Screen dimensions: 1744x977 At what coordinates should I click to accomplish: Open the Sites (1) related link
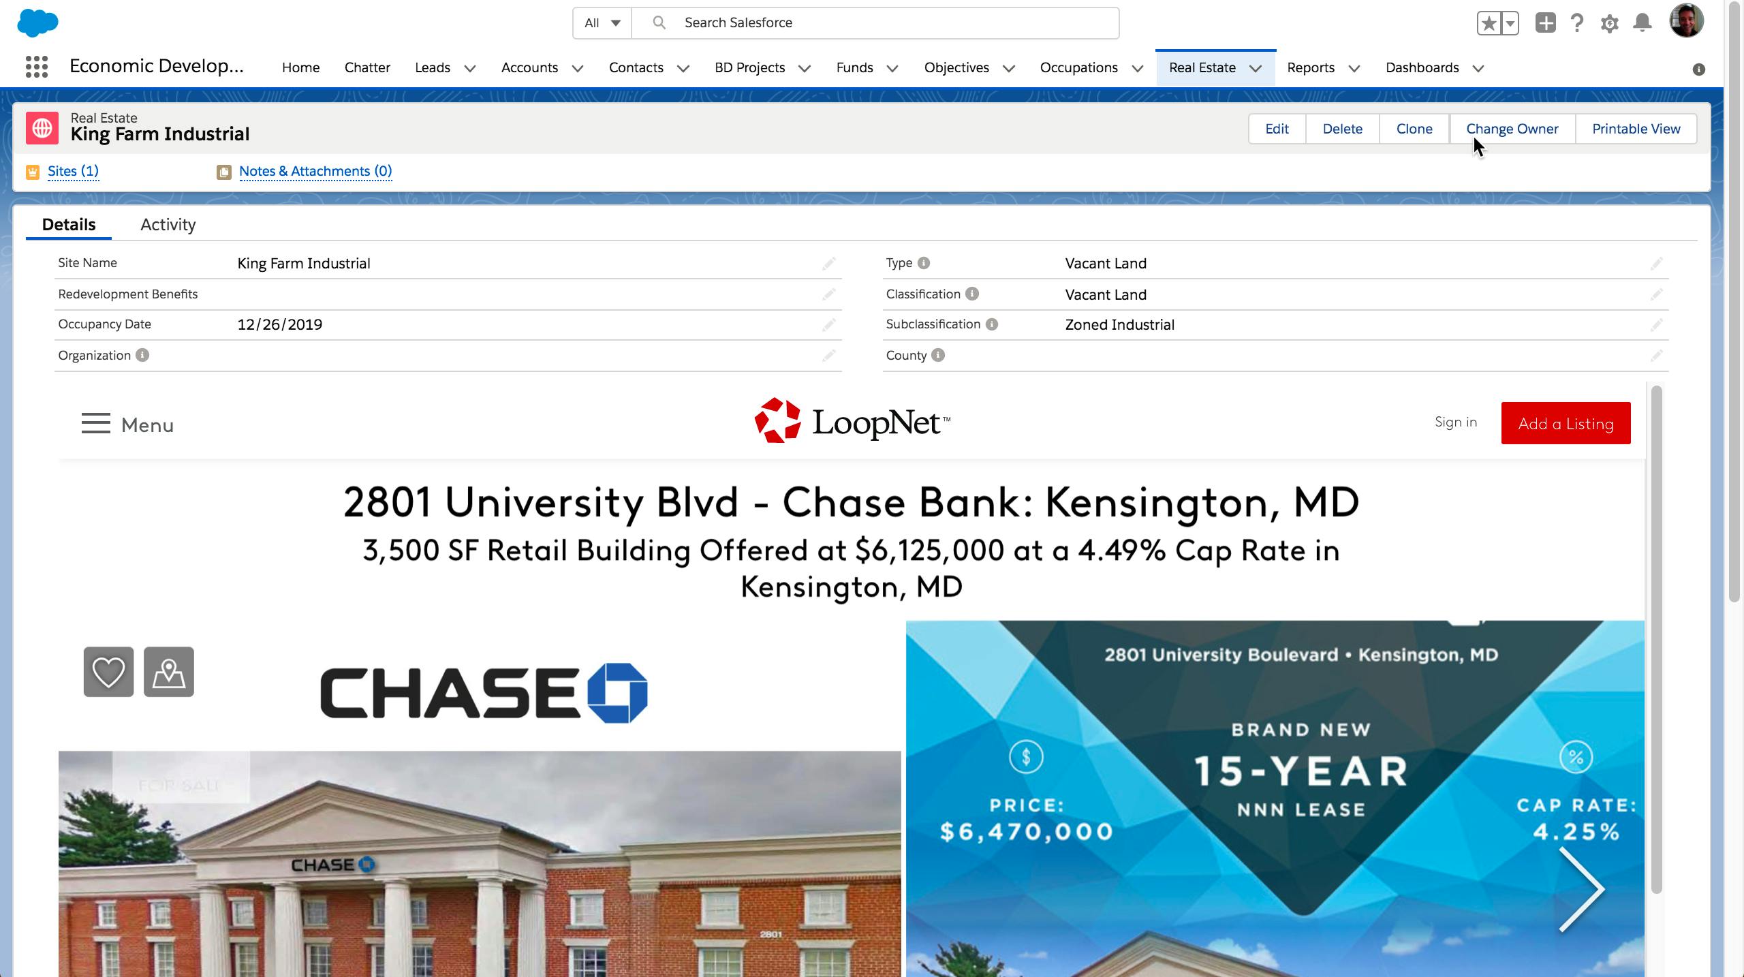73,171
